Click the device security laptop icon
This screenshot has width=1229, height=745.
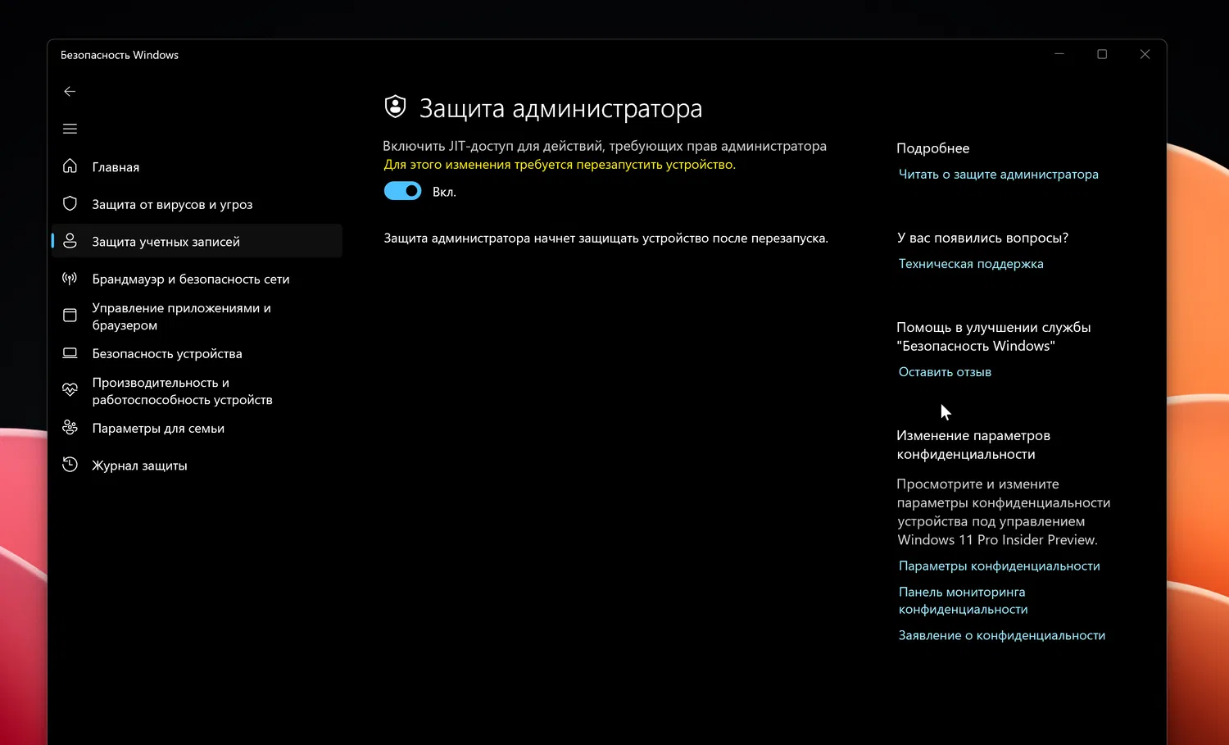point(70,353)
